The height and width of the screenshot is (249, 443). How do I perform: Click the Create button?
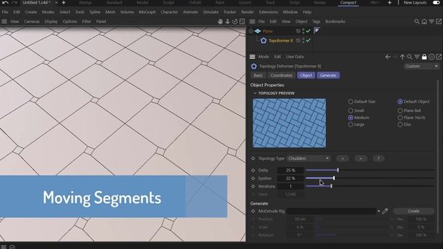click(x=413, y=211)
